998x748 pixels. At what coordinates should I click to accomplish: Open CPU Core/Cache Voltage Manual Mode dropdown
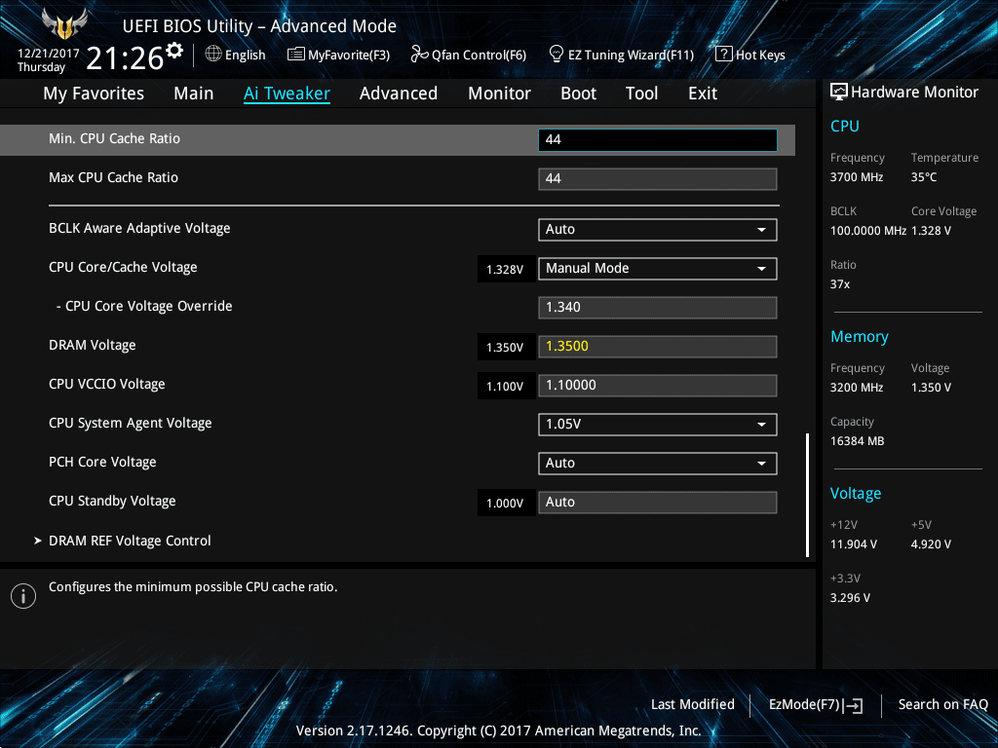point(658,269)
